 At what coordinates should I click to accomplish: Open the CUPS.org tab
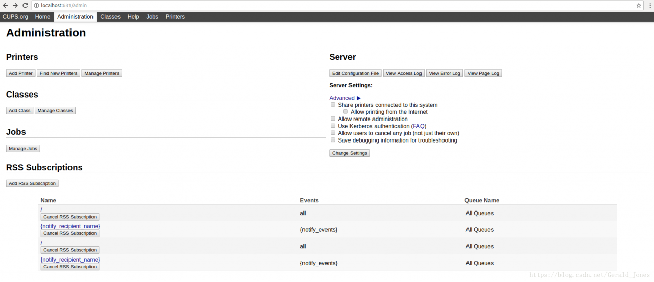(15, 17)
